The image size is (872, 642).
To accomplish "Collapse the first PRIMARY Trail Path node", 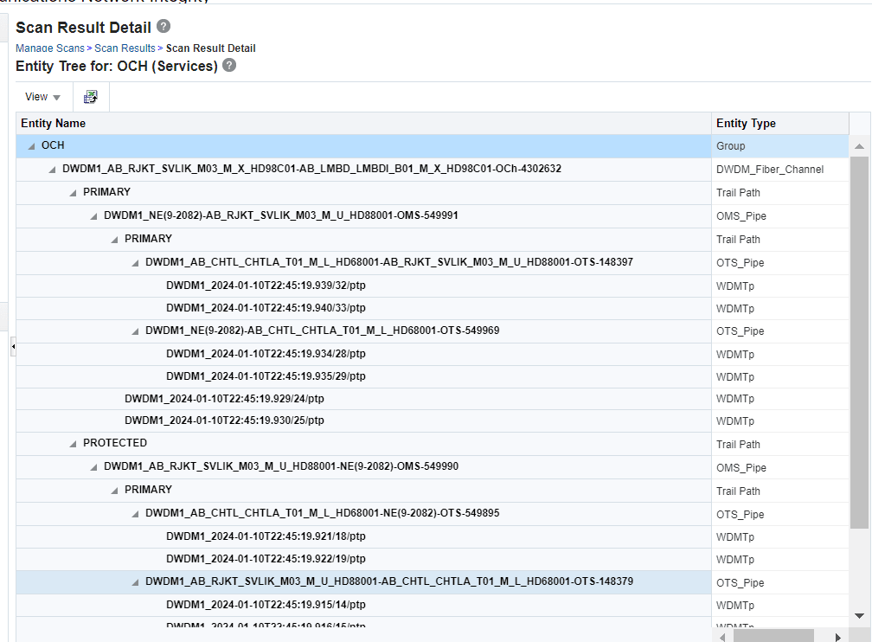I will 73,192.
